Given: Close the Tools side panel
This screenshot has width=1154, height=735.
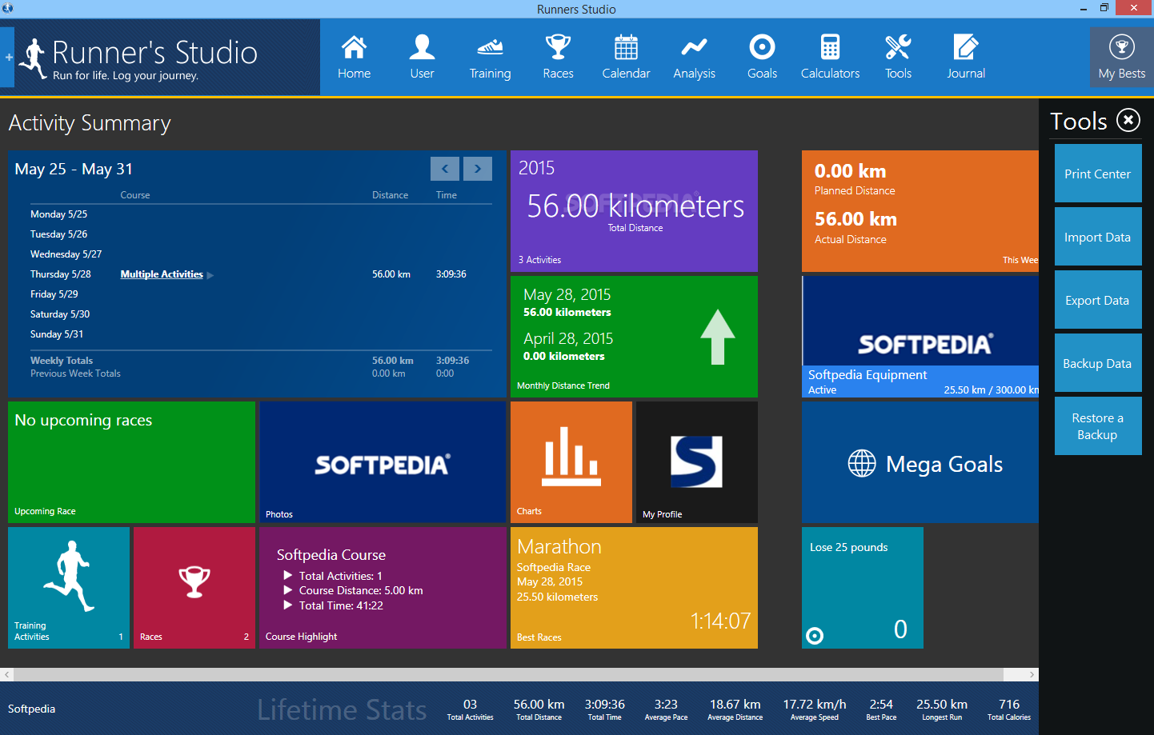Looking at the screenshot, I should point(1128,120).
